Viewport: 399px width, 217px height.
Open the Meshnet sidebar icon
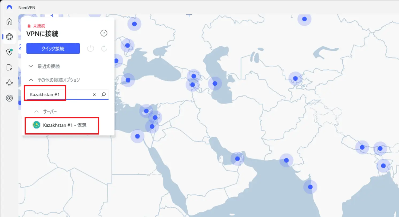coord(9,83)
